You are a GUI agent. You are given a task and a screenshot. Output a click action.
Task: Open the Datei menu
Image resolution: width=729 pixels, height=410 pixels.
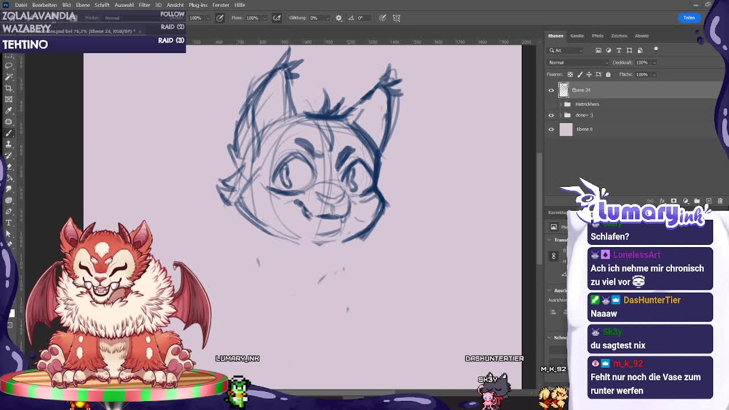(21, 5)
